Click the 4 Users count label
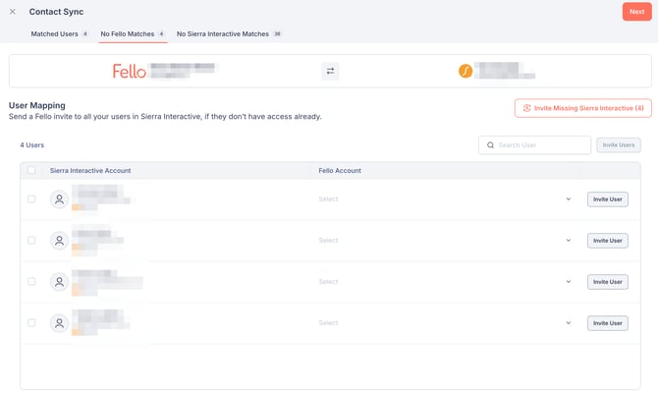This screenshot has height=395, width=658. [31, 145]
